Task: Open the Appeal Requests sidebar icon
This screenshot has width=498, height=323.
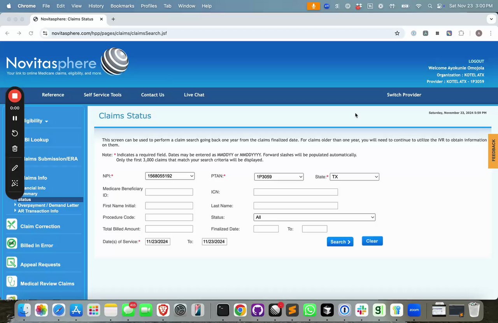Action: point(12,262)
